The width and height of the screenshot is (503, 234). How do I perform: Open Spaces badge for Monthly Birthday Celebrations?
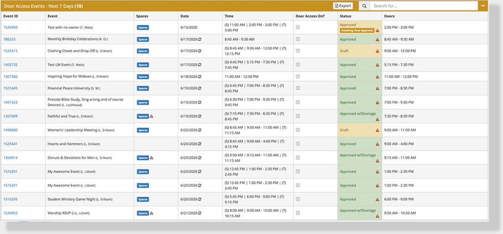coord(143,39)
